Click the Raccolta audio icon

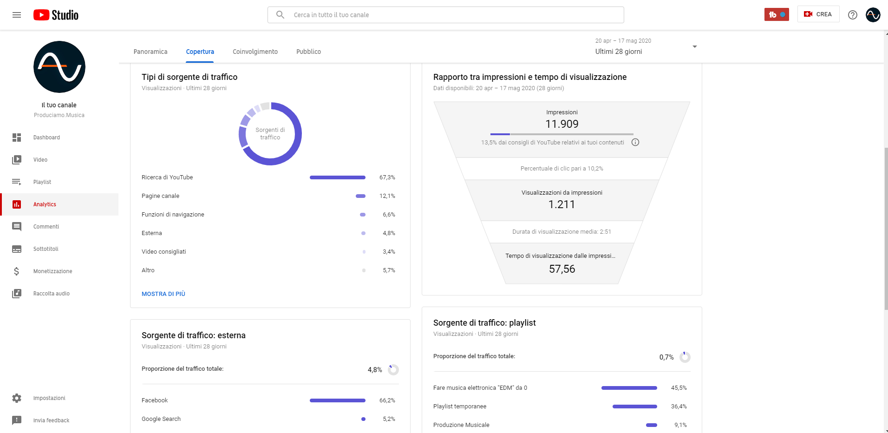[17, 294]
